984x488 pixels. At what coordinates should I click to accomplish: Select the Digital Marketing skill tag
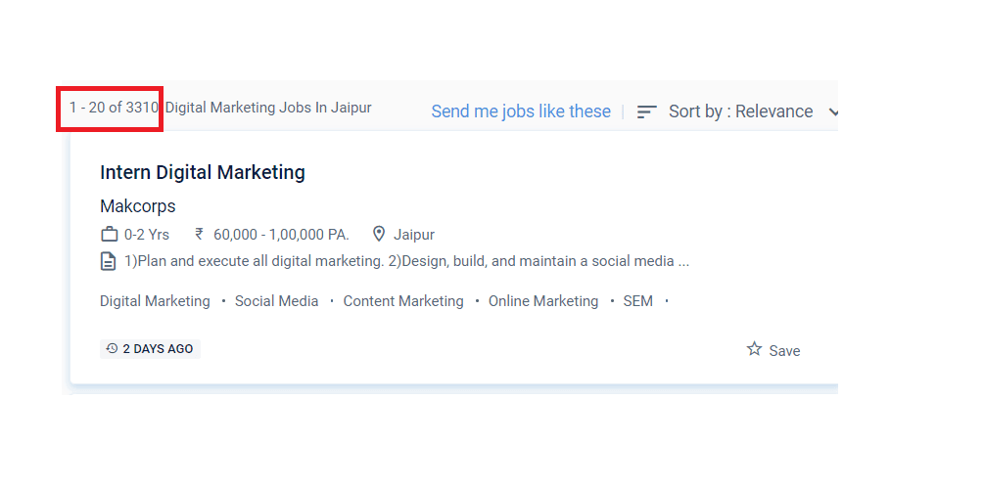point(155,301)
